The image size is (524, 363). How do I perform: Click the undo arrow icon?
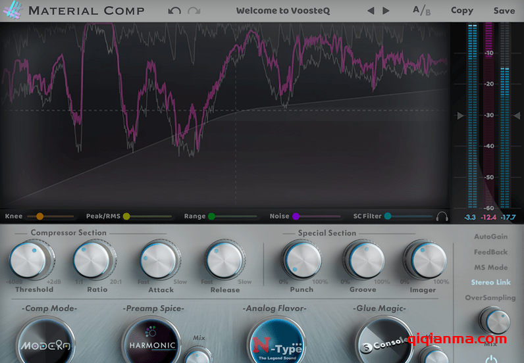pos(174,11)
